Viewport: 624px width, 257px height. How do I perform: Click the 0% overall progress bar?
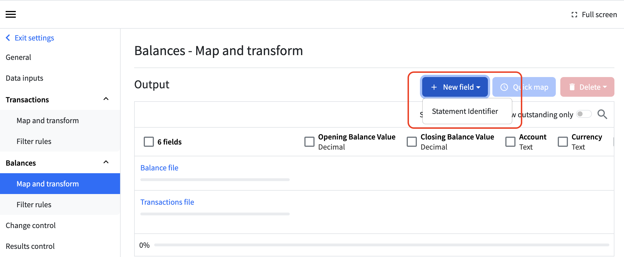tap(382, 245)
